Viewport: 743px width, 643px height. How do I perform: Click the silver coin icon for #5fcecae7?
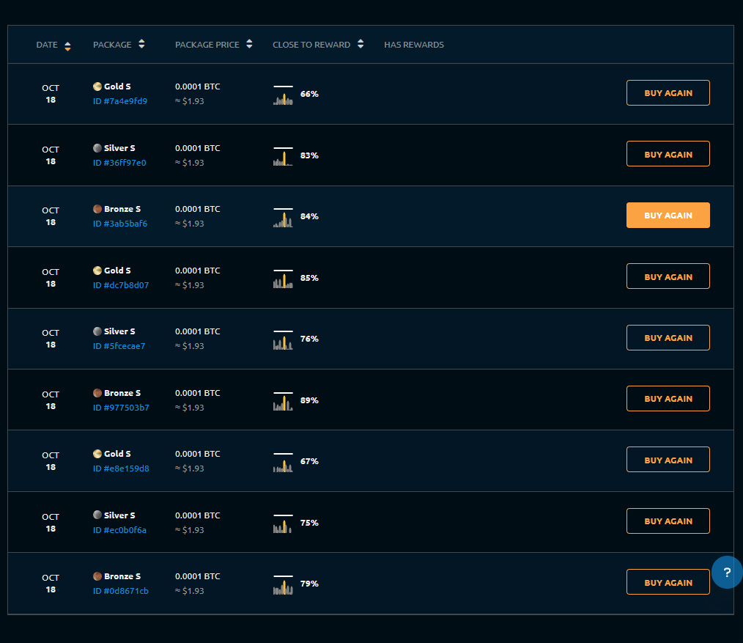point(97,331)
